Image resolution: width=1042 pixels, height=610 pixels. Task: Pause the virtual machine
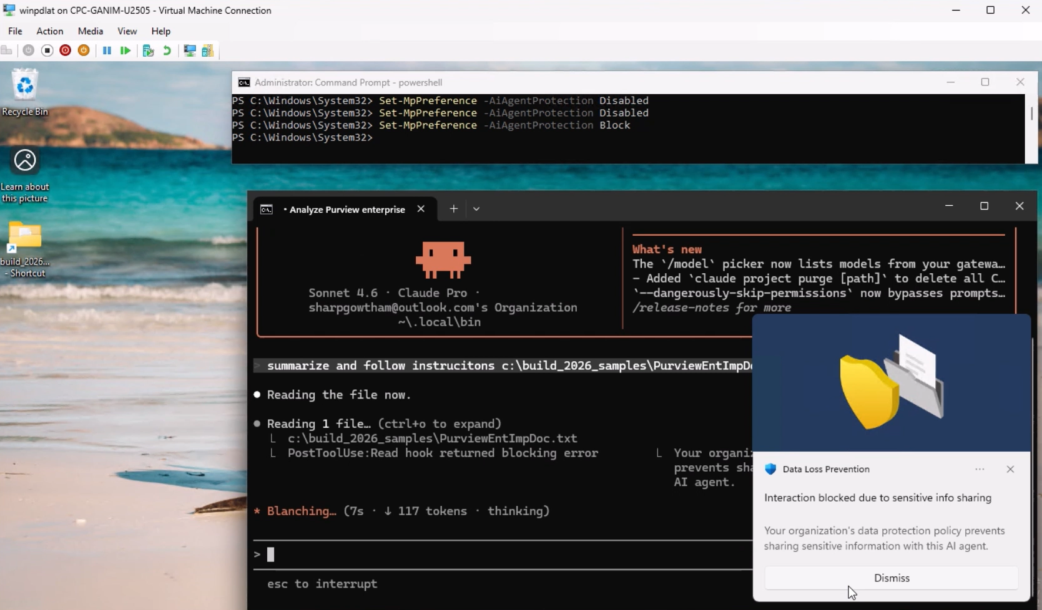coord(107,51)
